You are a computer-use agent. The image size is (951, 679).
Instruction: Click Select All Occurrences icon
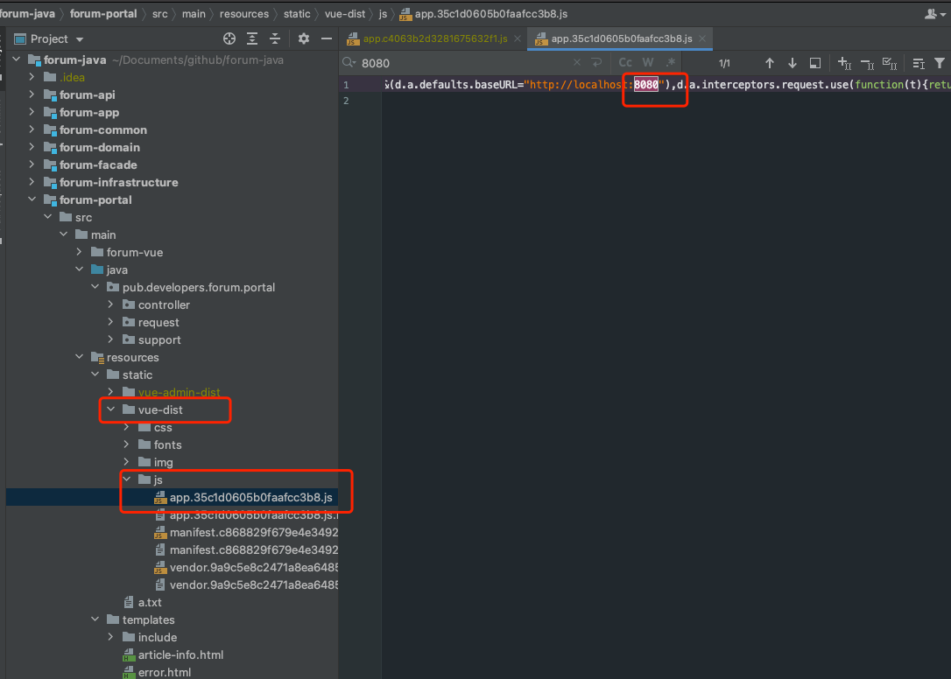click(x=890, y=63)
